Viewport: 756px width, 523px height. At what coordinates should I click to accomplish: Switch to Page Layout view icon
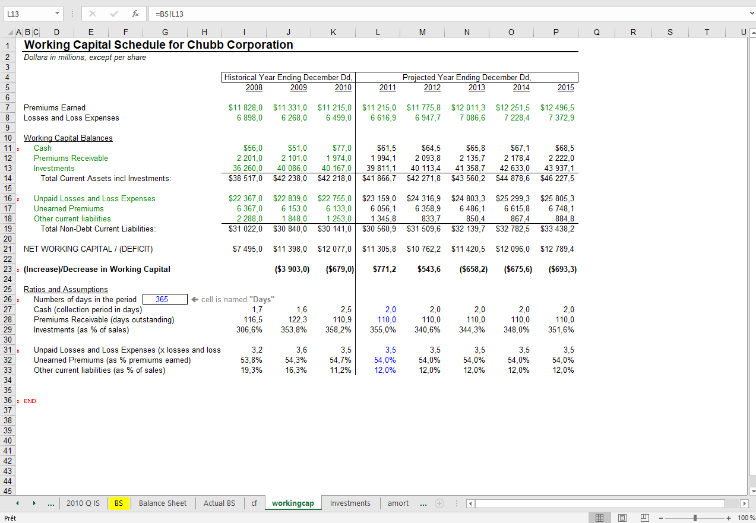click(x=622, y=518)
